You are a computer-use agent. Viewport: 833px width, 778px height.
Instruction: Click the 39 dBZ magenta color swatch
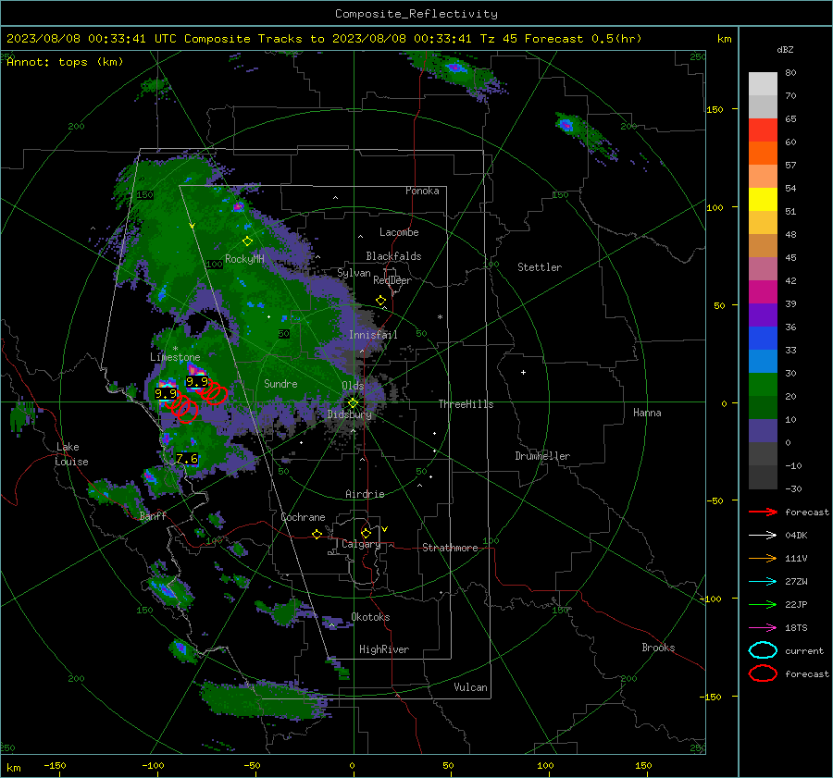(763, 292)
